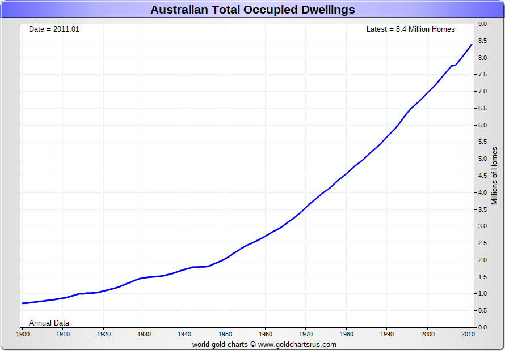Click the 'Date = 2011.01' label

(54, 29)
